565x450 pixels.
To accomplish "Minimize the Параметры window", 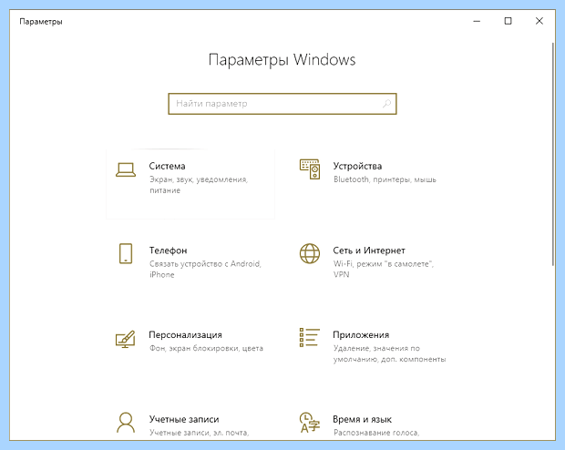I will tap(477, 21).
